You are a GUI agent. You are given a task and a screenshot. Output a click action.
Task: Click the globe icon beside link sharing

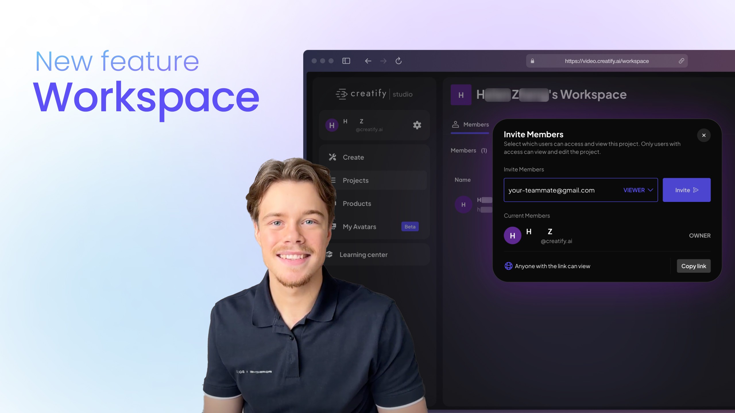(x=508, y=266)
